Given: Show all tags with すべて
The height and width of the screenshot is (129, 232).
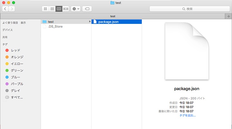Looking at the screenshot, I should (17, 97).
